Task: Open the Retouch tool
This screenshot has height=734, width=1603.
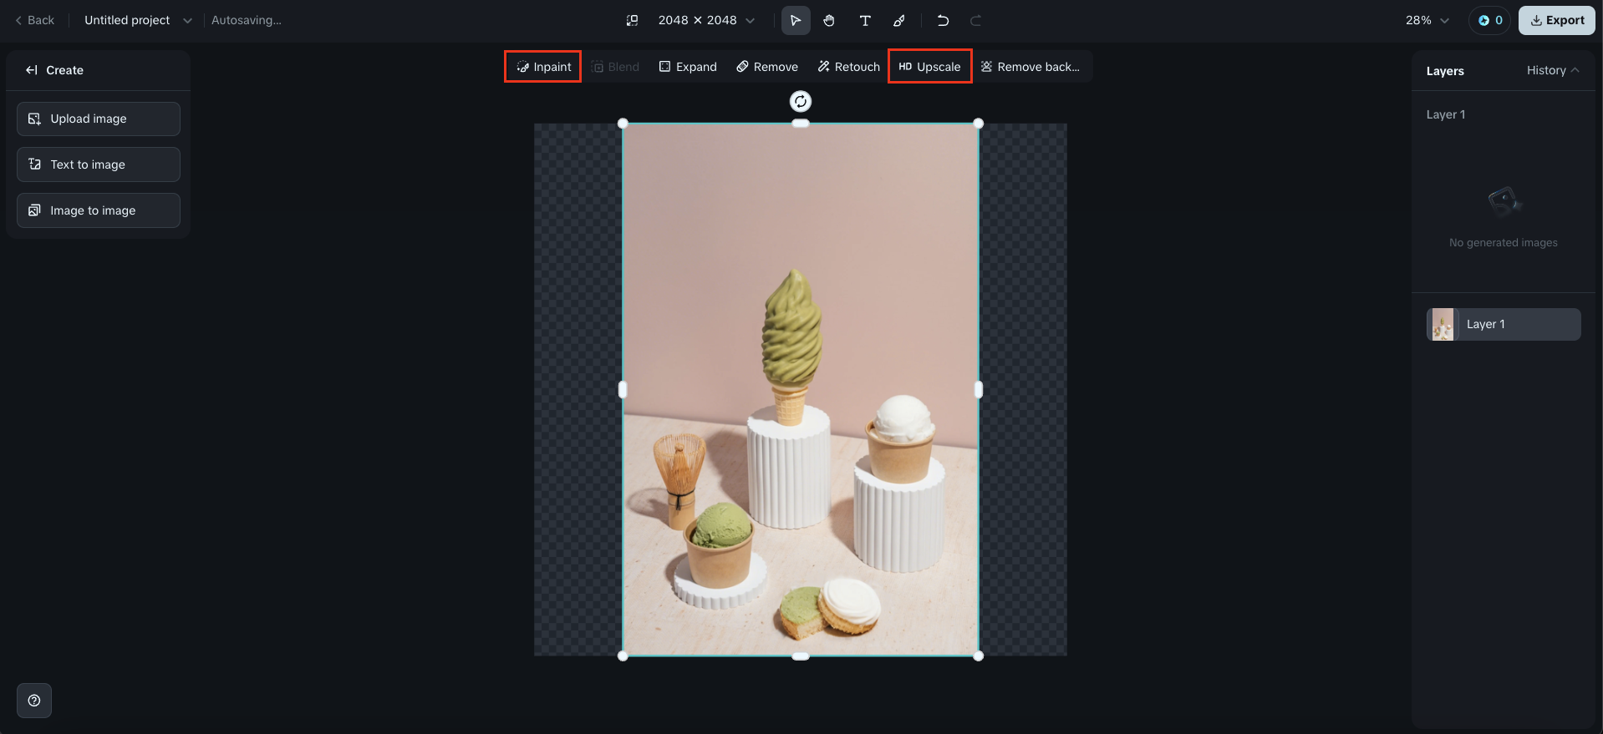Action: [x=848, y=67]
